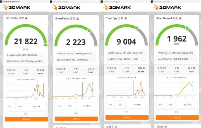This screenshot has height=128, width=201.
Task: Click the 加载 load button in Time Spy panel
Action: click(x=110, y=105)
